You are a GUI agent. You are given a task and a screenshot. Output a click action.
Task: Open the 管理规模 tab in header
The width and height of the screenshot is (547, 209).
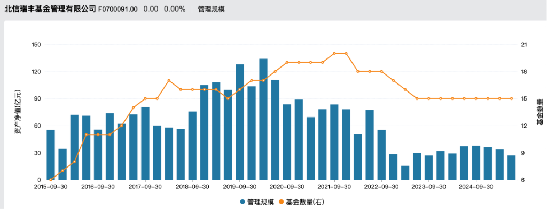(x=212, y=10)
